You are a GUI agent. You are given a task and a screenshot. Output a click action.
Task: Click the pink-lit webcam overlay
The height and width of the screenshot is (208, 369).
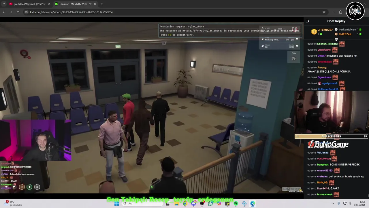pos(35,140)
